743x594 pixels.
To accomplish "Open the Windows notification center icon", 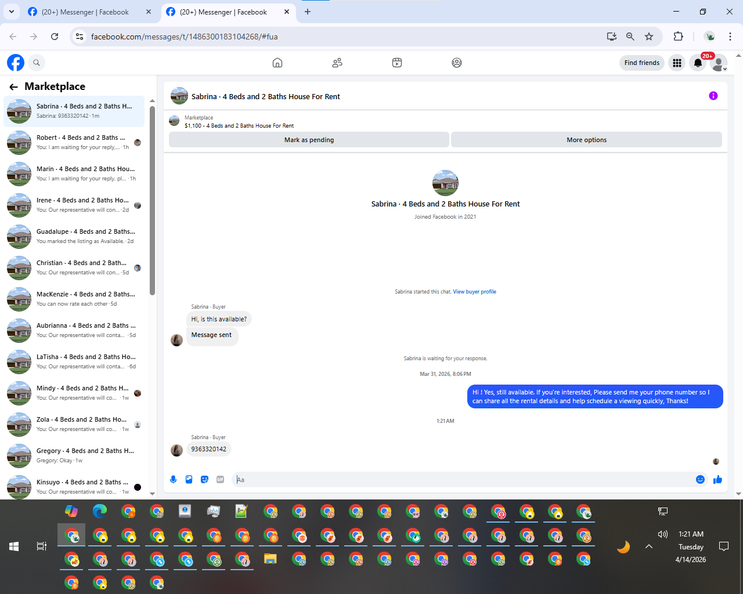I will click(x=724, y=546).
